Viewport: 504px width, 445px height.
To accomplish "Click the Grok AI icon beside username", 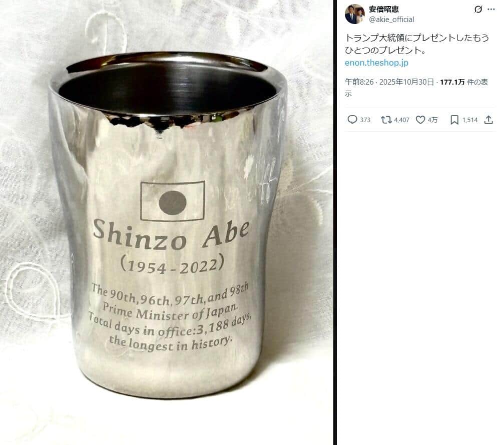I will 478,10.
